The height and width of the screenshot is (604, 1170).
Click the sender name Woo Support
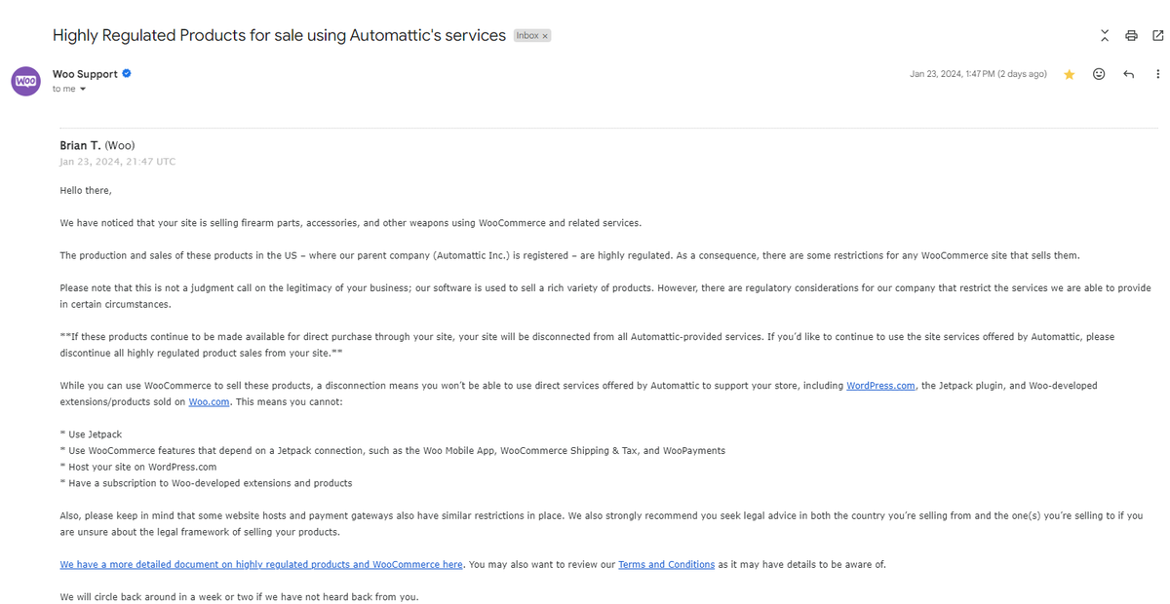pos(85,74)
